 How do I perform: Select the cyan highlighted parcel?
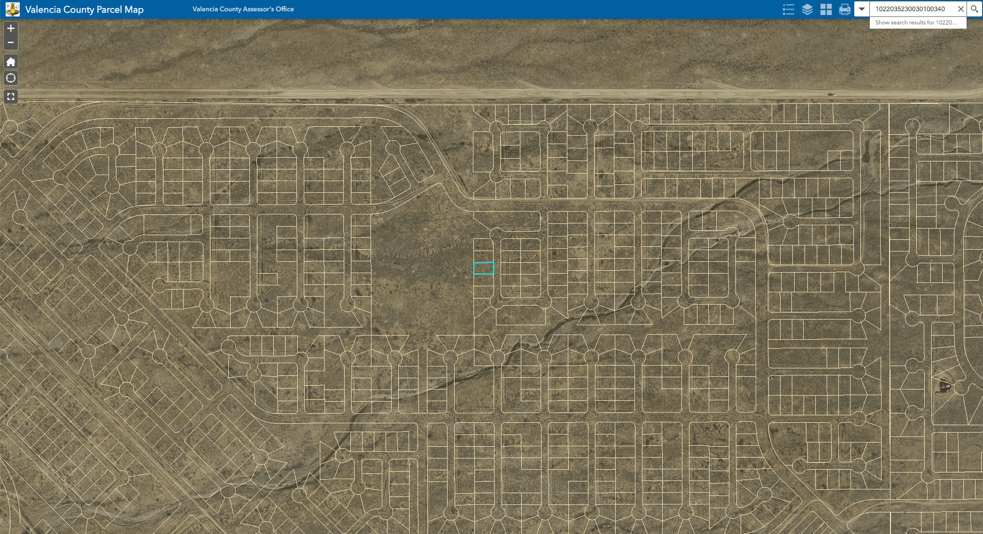[x=484, y=268]
